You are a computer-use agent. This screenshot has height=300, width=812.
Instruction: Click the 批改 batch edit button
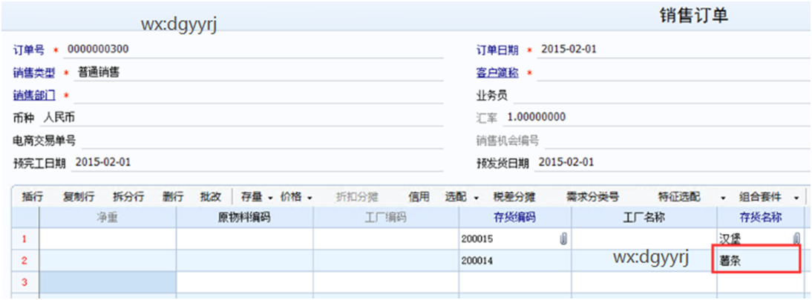point(211,197)
